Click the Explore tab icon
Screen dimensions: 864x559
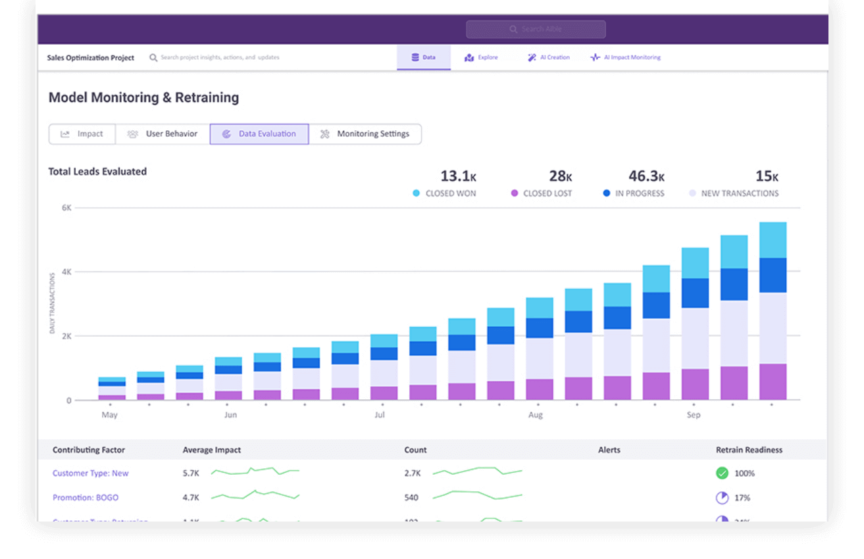coord(469,58)
